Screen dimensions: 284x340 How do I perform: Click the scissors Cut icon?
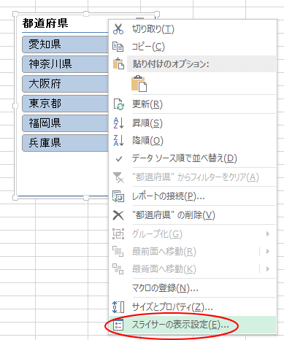118,29
